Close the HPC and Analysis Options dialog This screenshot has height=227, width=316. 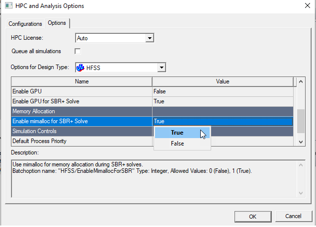304,6
